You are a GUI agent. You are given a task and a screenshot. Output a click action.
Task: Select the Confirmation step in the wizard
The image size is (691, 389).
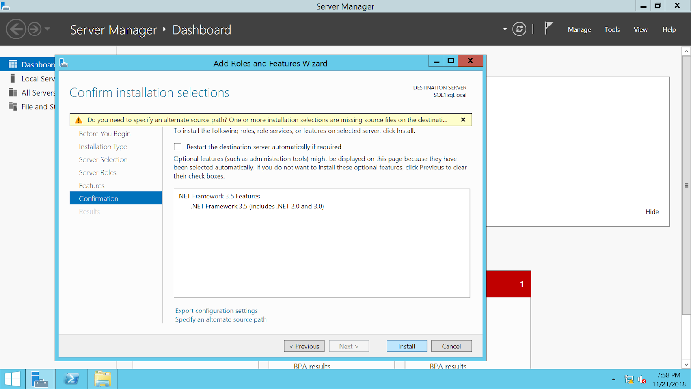tap(98, 198)
